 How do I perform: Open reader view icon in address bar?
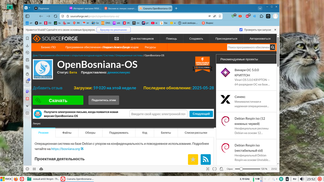pyautogui.click(x=210, y=16)
